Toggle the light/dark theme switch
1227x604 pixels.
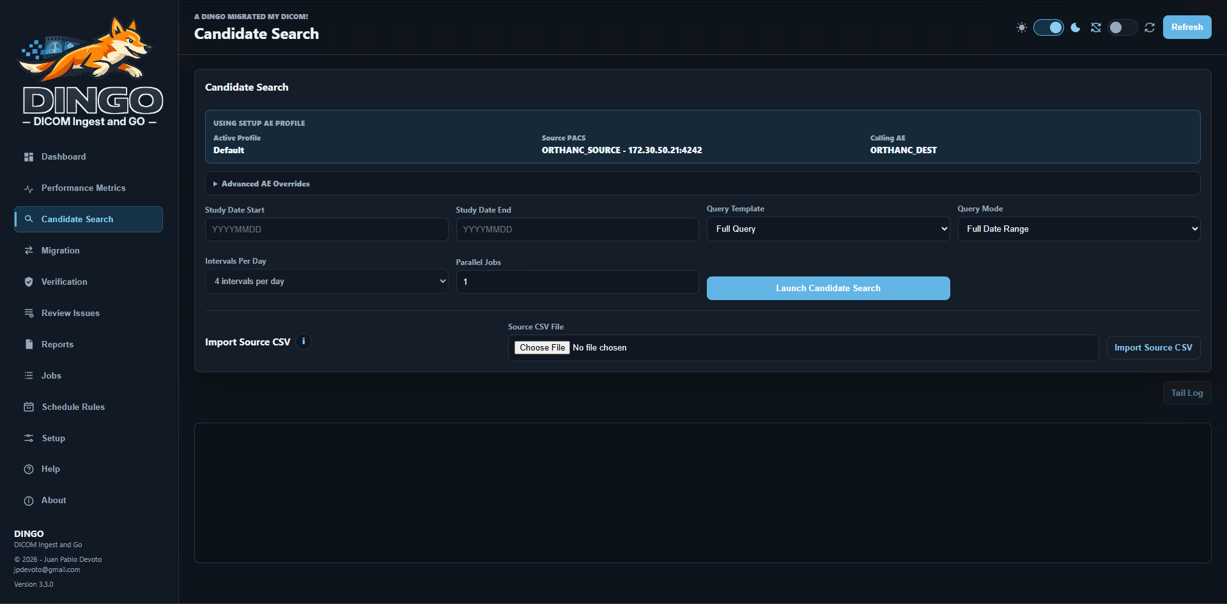1049,27
